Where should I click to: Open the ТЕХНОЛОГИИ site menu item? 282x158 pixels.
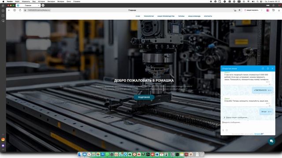[149, 16]
